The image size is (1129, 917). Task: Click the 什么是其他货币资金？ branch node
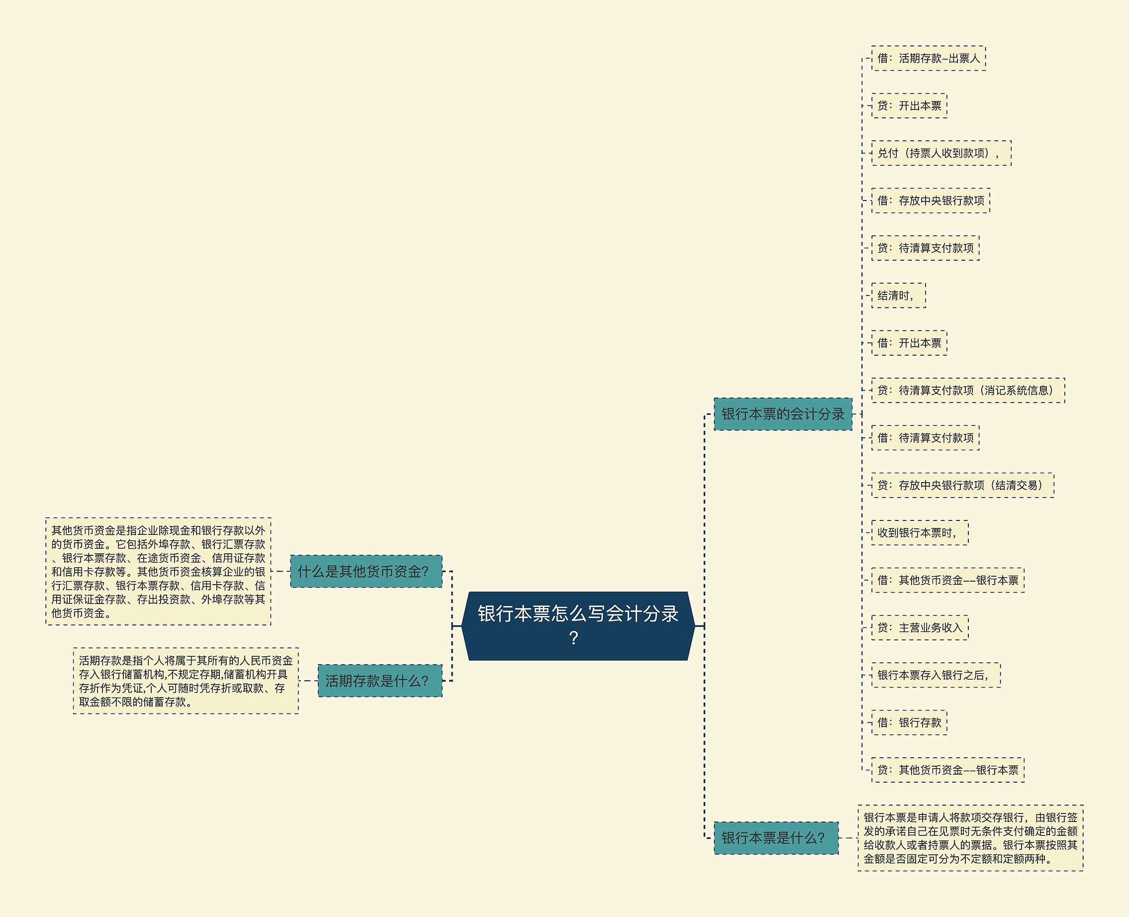366,571
